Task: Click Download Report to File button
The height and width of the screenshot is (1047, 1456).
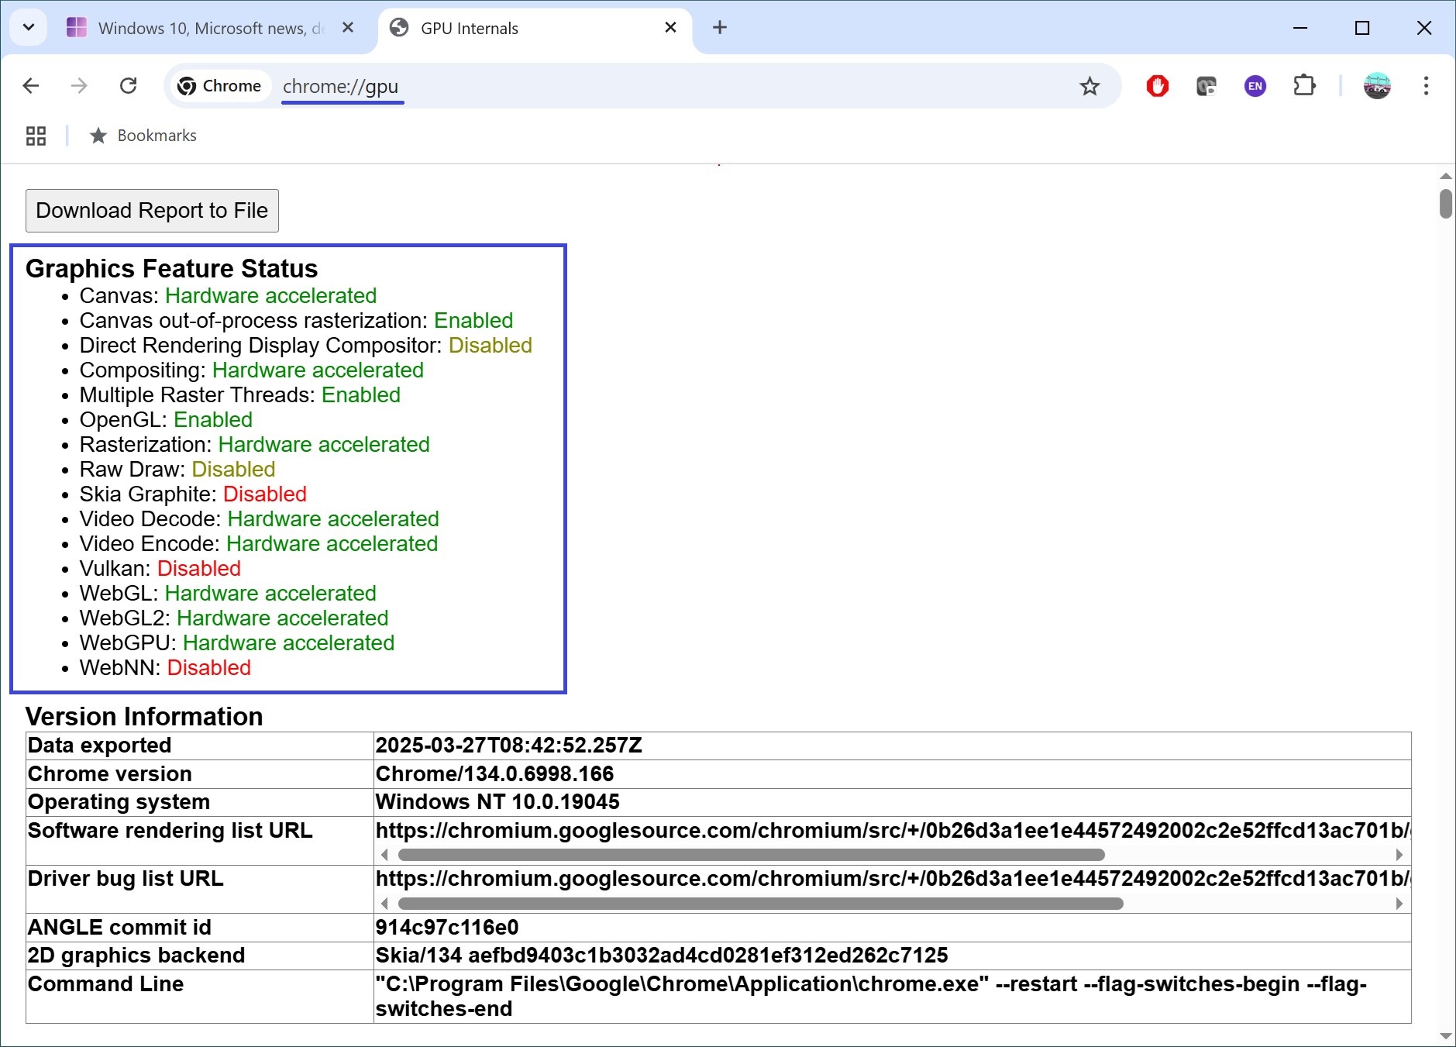Action: click(152, 211)
